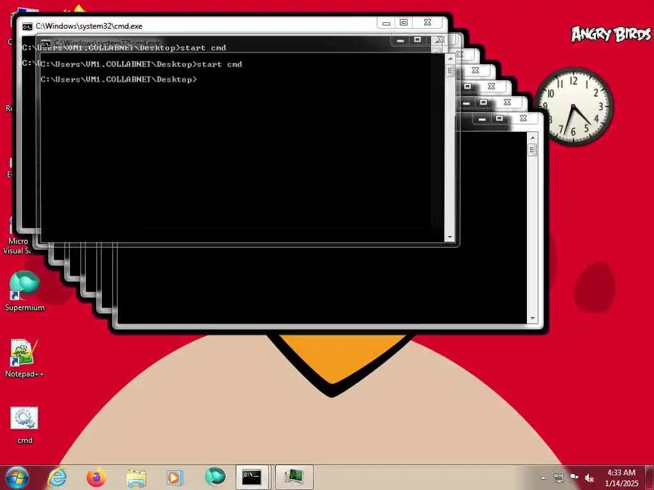Open the Windows Start menu orb
The height and width of the screenshot is (490, 654).
(x=17, y=477)
